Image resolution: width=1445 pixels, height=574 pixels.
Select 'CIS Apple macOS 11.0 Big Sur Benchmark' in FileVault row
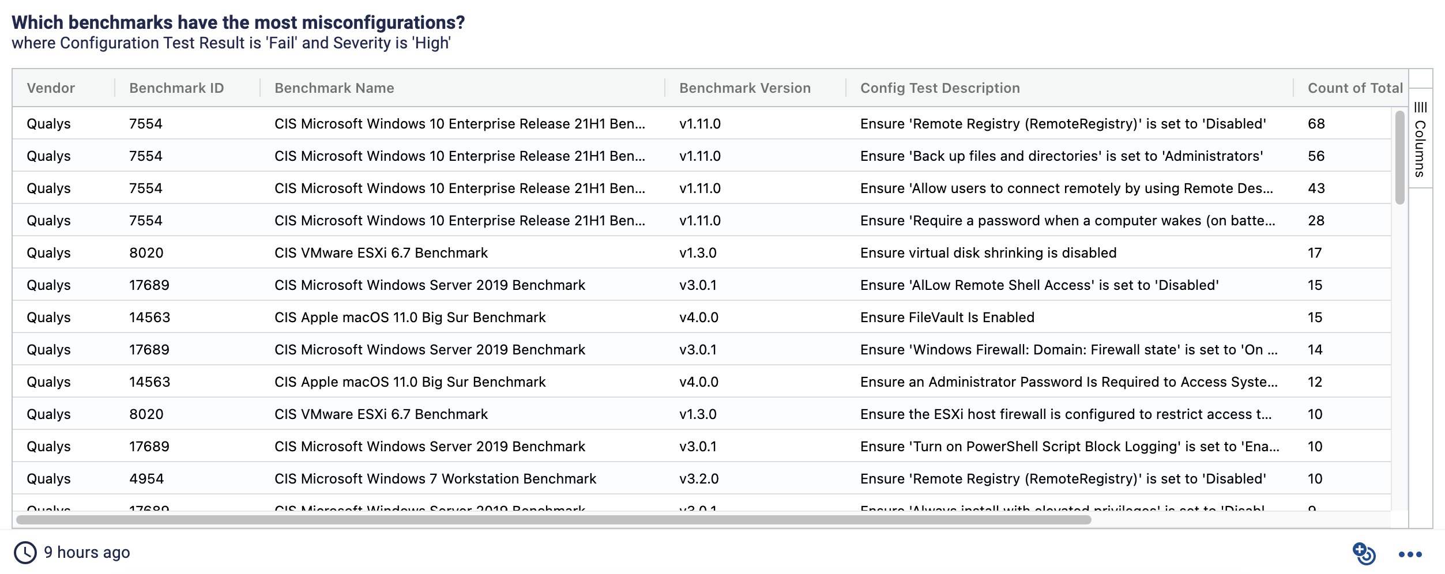tap(410, 318)
